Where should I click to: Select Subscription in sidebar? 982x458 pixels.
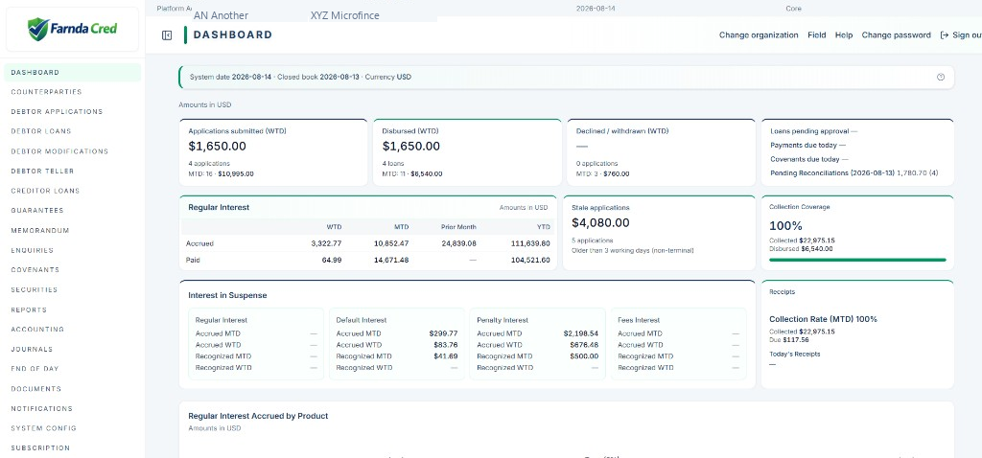pyautogui.click(x=72, y=448)
